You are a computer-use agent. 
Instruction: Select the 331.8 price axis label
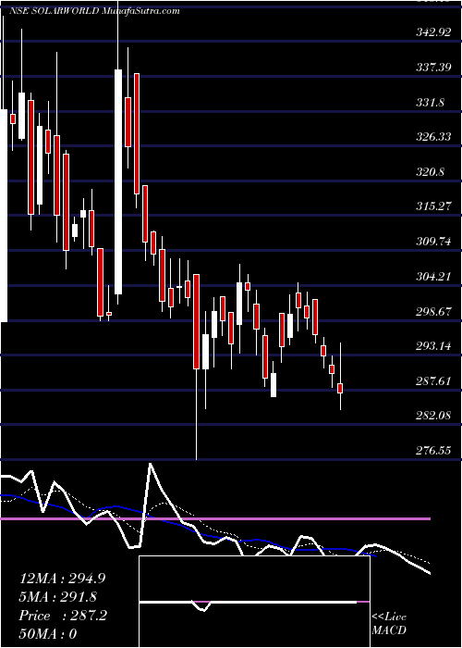click(431, 102)
